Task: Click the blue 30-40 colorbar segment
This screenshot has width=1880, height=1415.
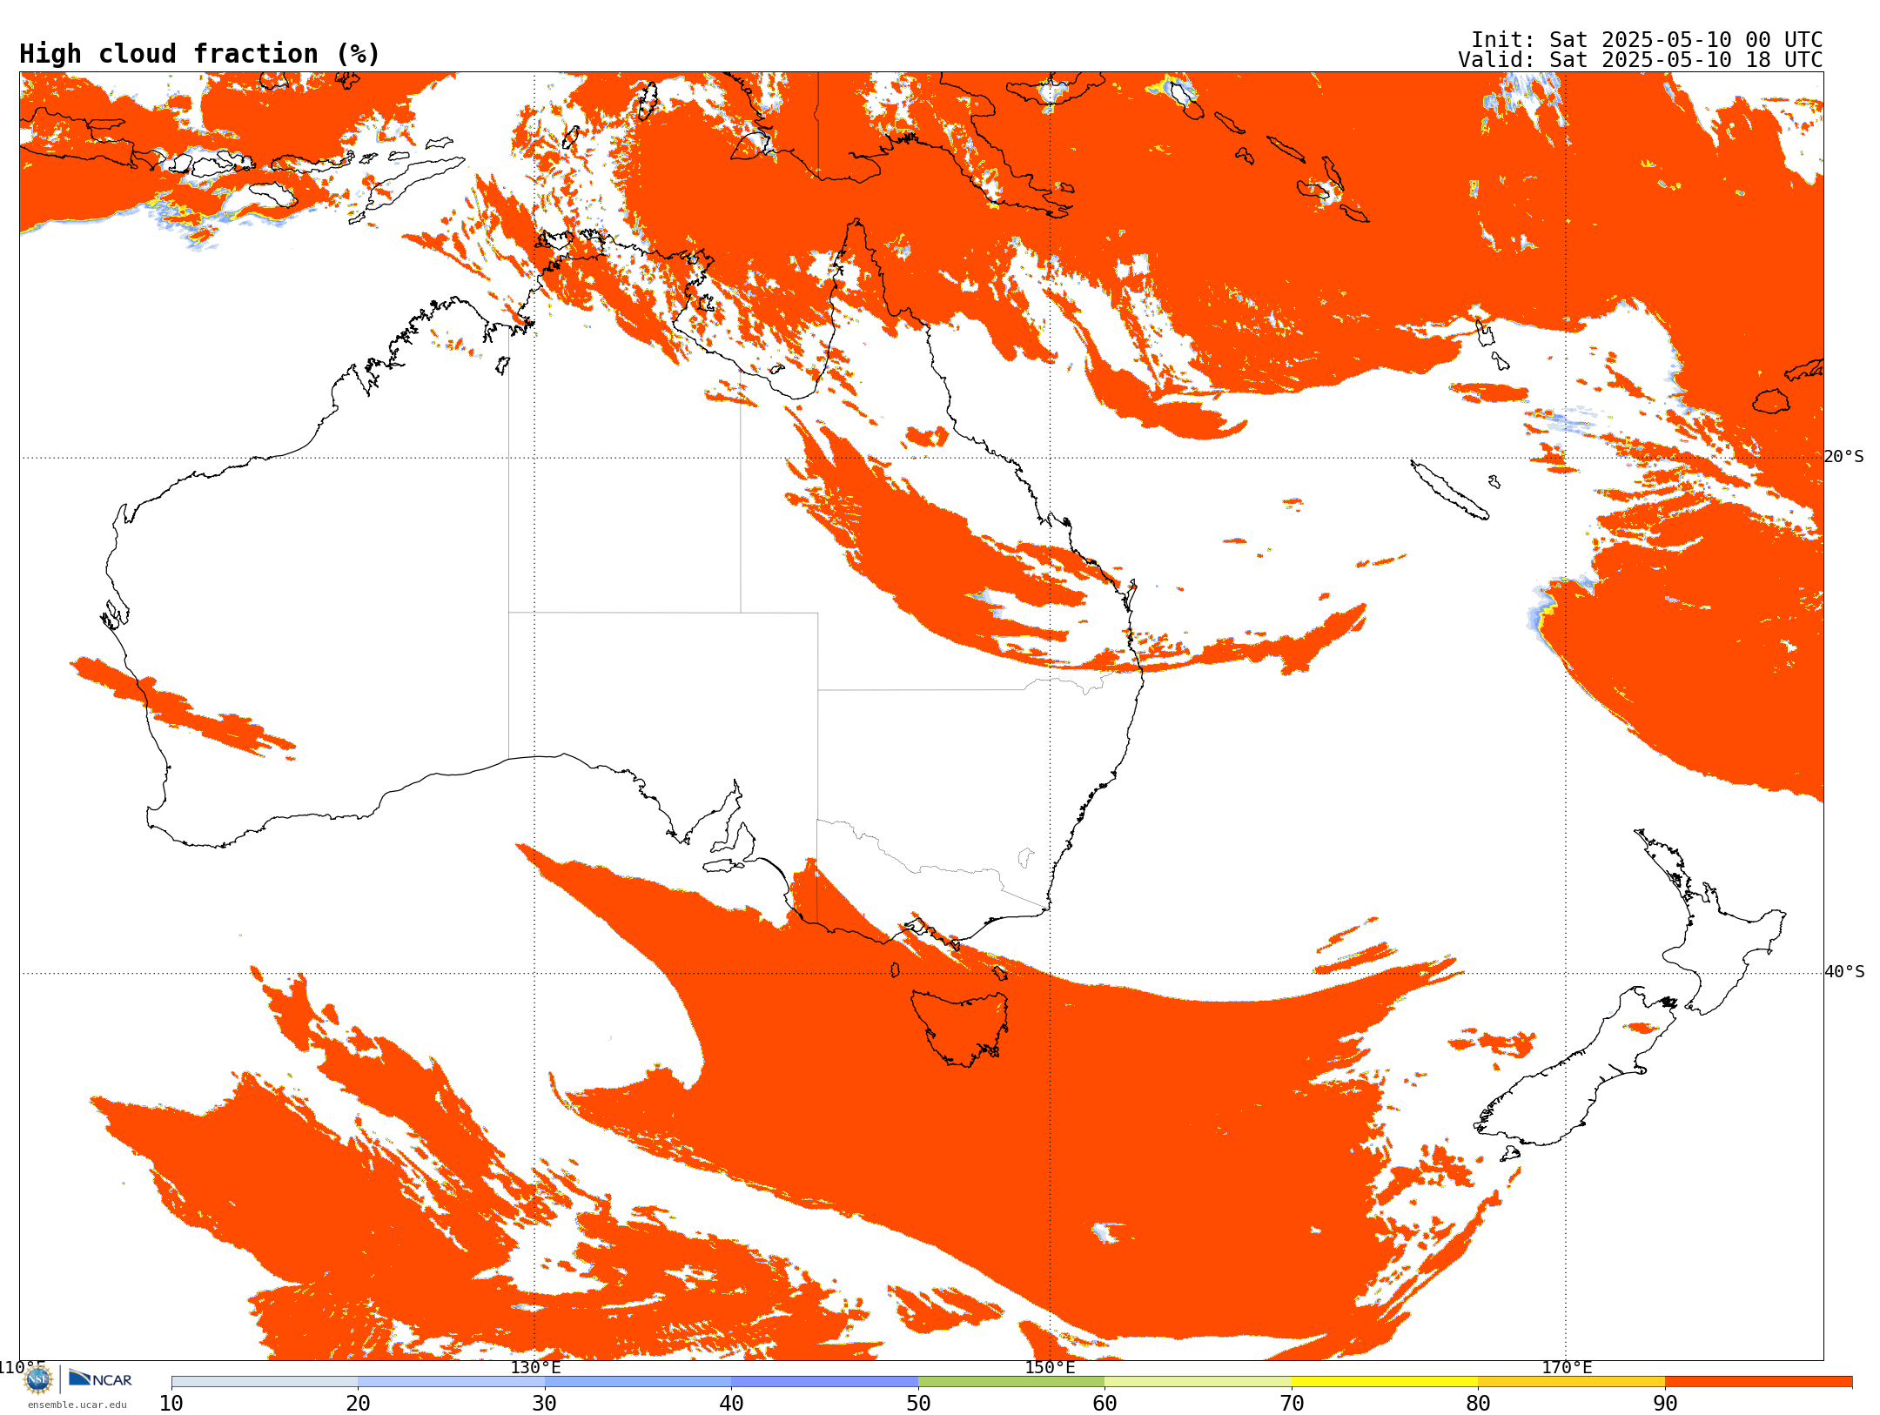Action: pos(638,1382)
